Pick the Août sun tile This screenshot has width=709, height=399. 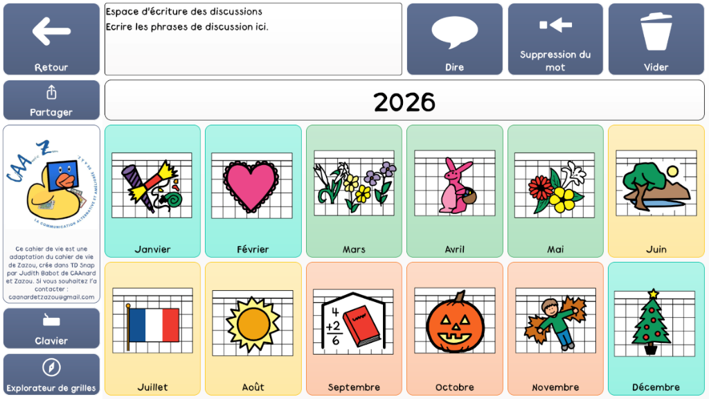coord(253,328)
